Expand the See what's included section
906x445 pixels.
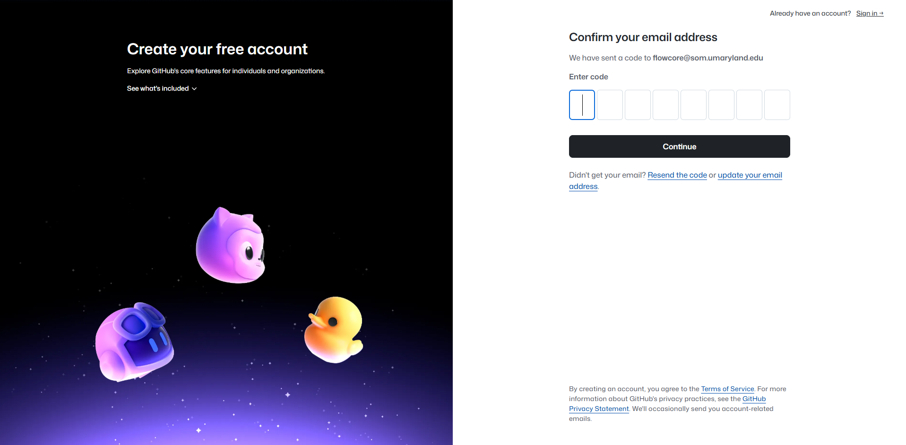162,88
